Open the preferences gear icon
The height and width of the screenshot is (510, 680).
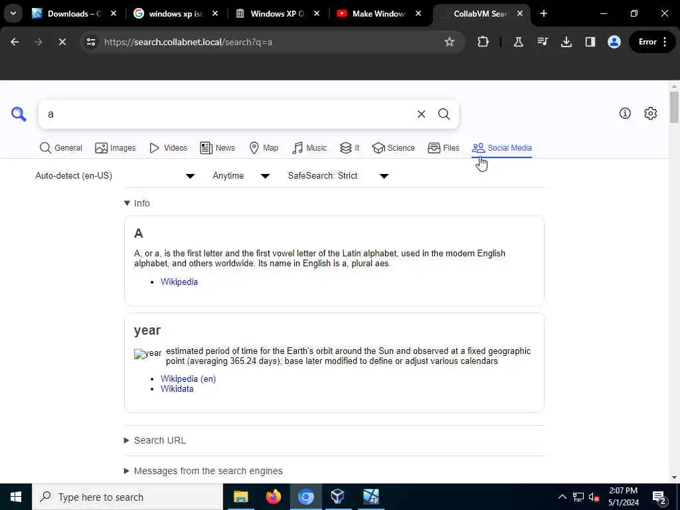(650, 114)
